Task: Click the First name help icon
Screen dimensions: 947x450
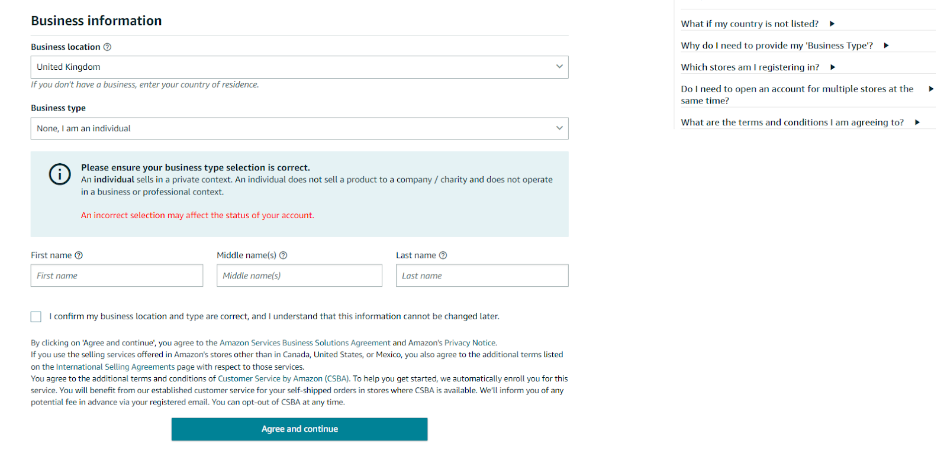Action: [x=79, y=255]
